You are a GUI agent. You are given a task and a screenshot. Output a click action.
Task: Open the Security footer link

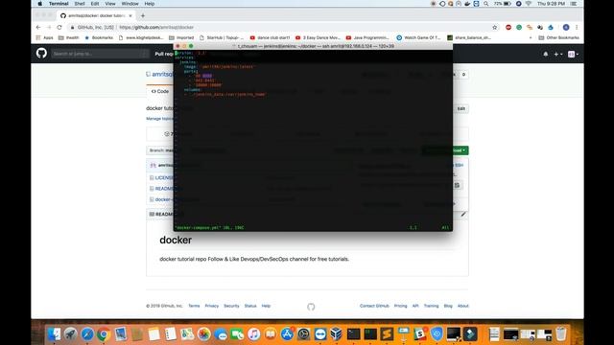(231, 306)
